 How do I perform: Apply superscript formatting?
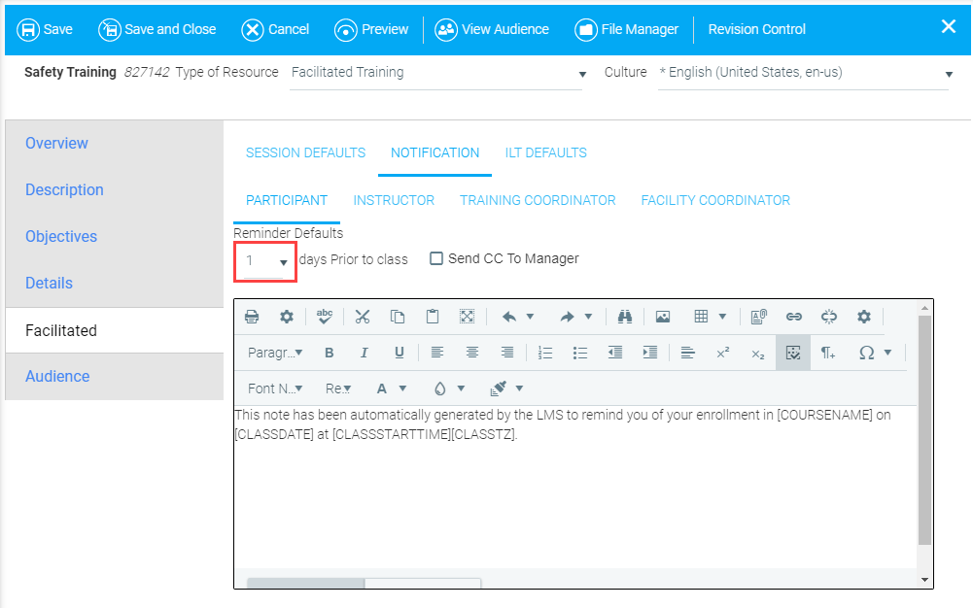[x=722, y=353]
